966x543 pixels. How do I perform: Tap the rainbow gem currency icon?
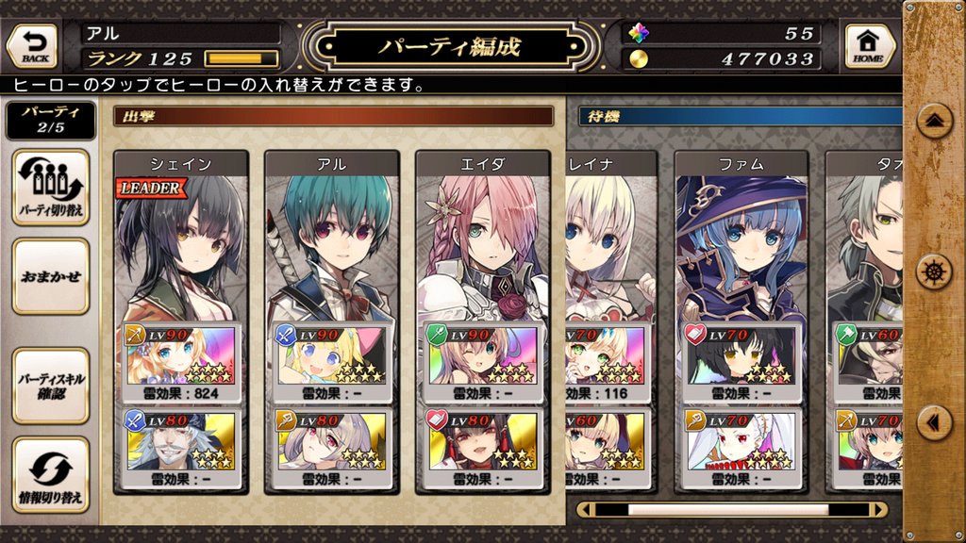click(x=639, y=33)
